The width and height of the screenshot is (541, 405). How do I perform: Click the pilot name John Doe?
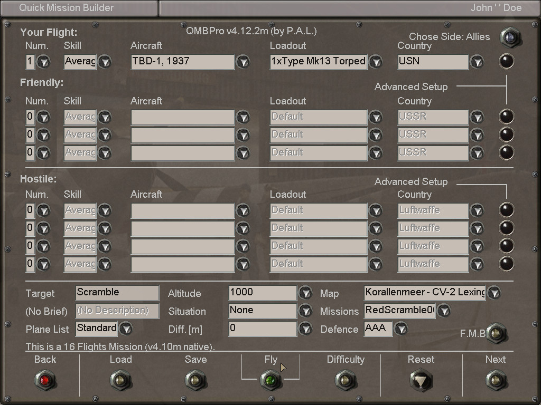point(496,7)
